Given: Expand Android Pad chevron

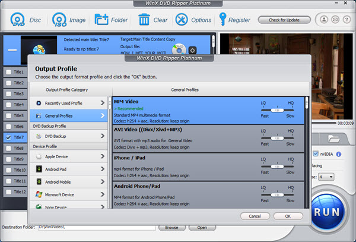Looking at the screenshot, I should pos(103,169).
